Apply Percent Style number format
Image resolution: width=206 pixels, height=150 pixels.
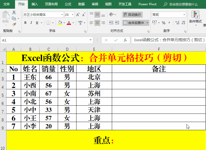pos(164,23)
